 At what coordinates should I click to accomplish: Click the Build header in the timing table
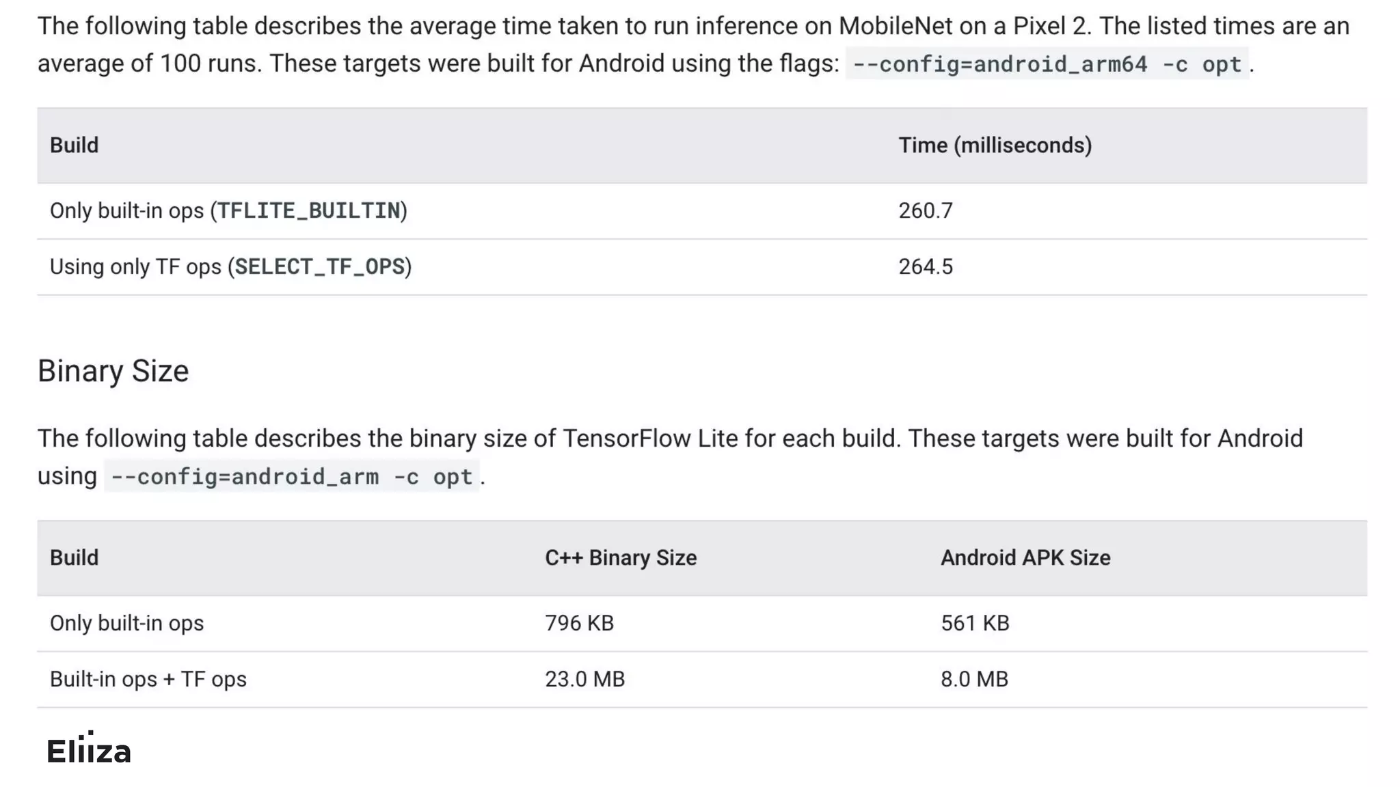[74, 146]
